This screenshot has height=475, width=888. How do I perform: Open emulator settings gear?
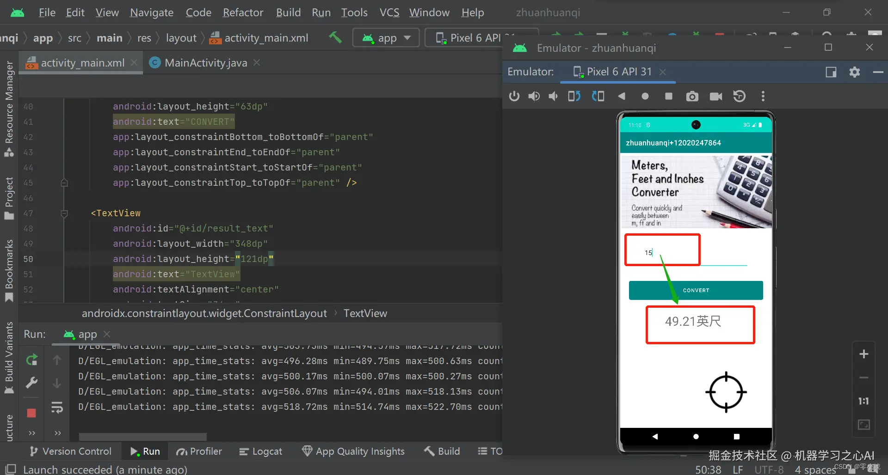tap(854, 72)
